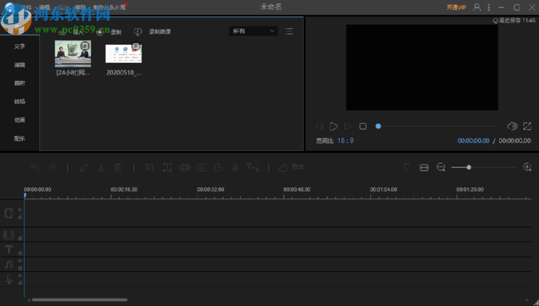
Task: Toggle lock on the text track
Action: [20, 253]
